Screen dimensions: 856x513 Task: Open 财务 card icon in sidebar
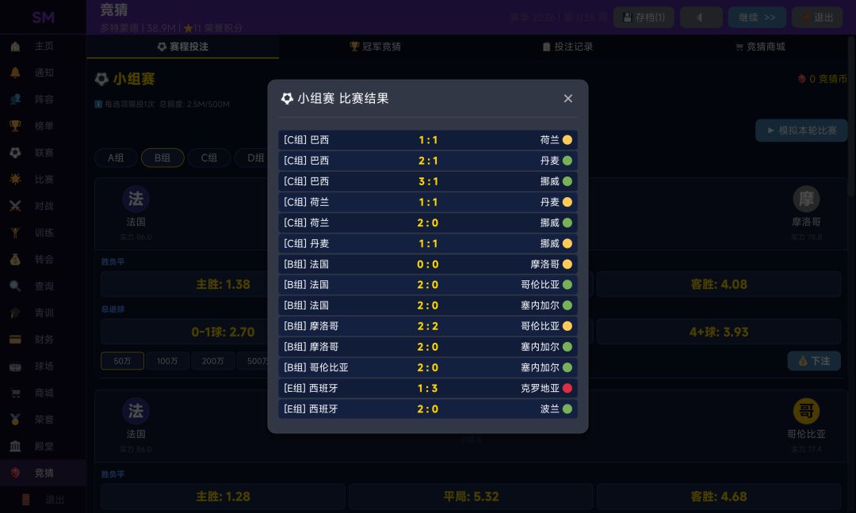(15, 340)
